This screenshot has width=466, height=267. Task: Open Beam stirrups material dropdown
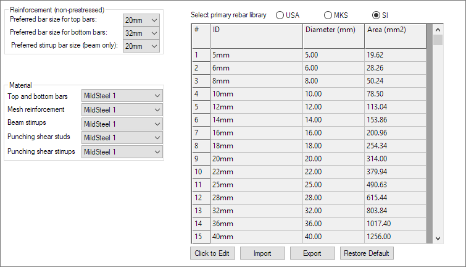[x=122, y=124]
